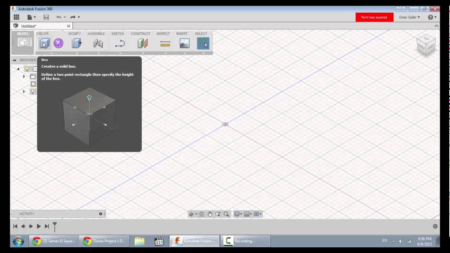Click the Insert image icon

point(184,44)
